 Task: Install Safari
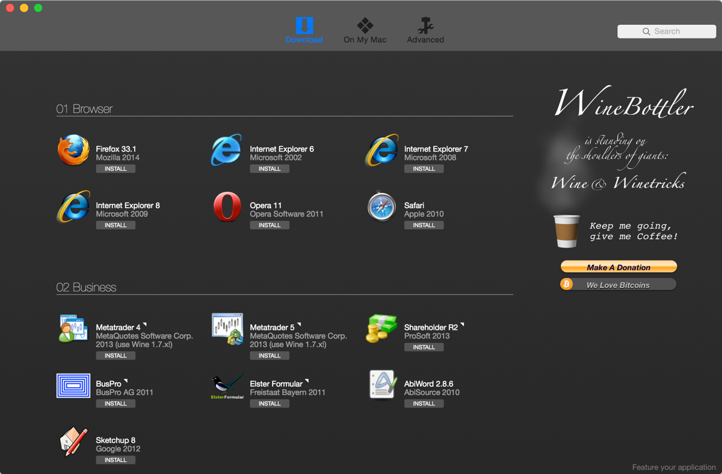click(x=424, y=226)
